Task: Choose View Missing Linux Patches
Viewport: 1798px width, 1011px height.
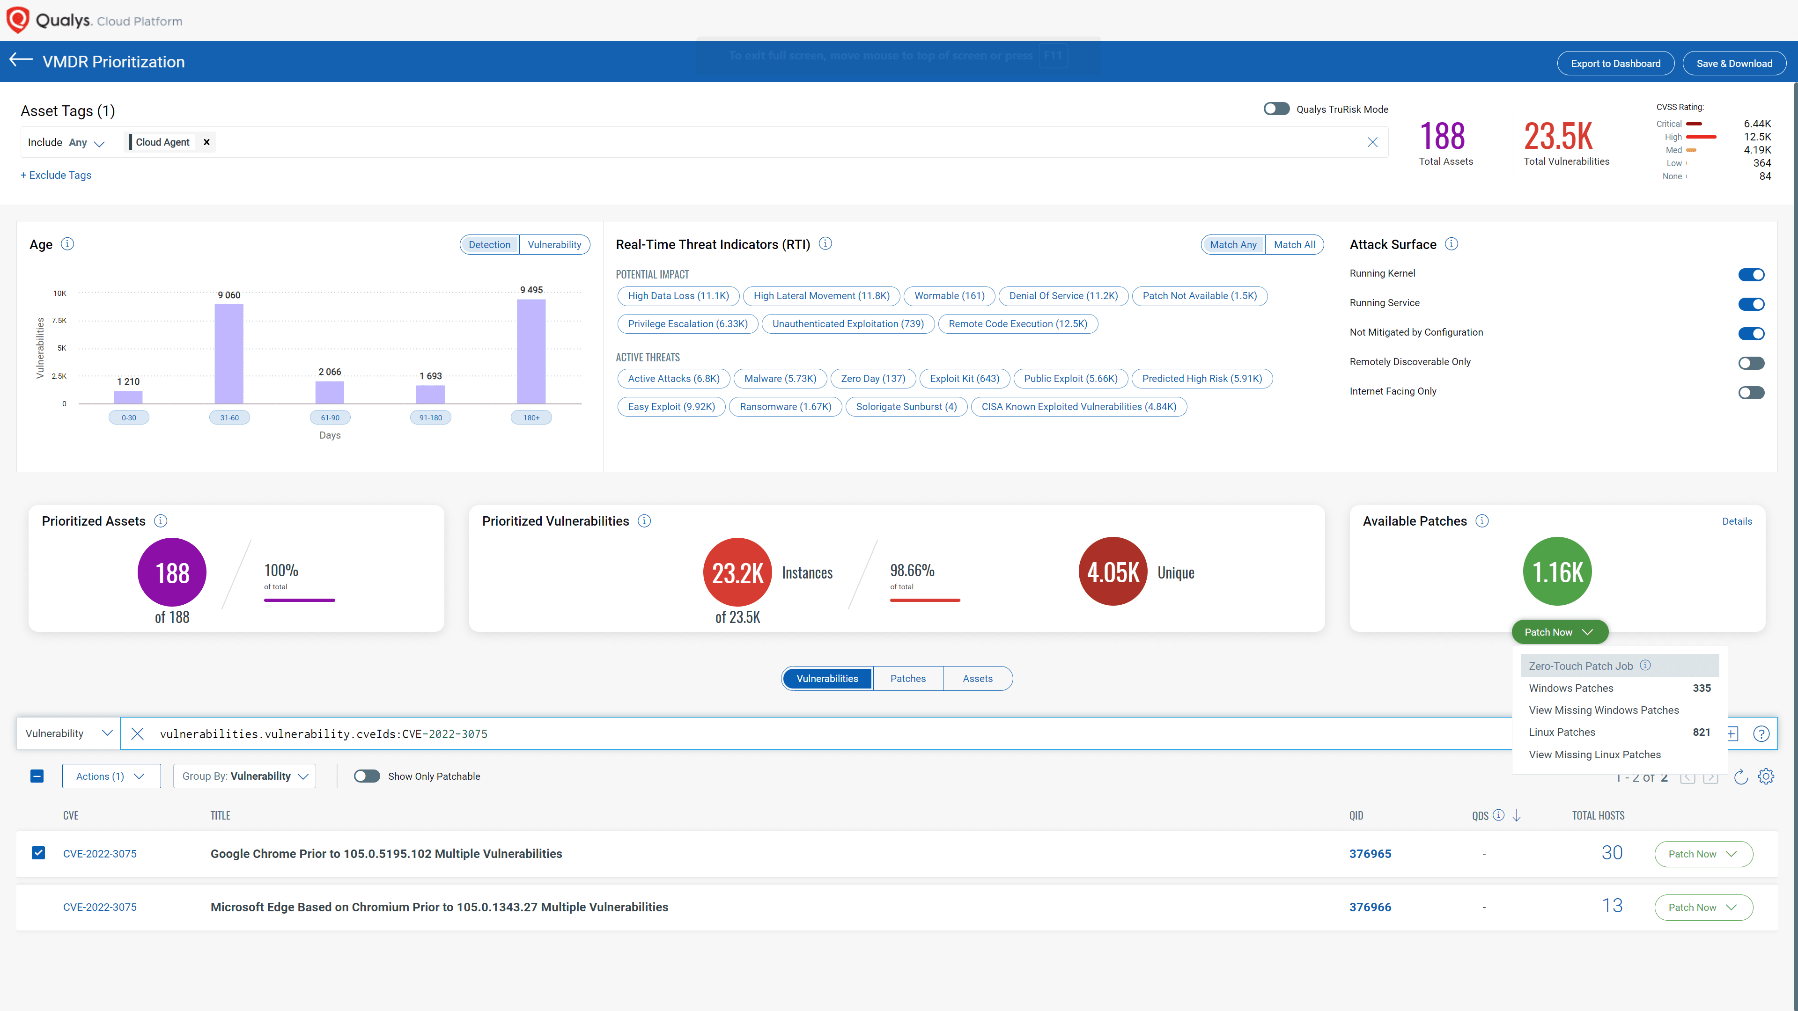Action: tap(1619, 754)
